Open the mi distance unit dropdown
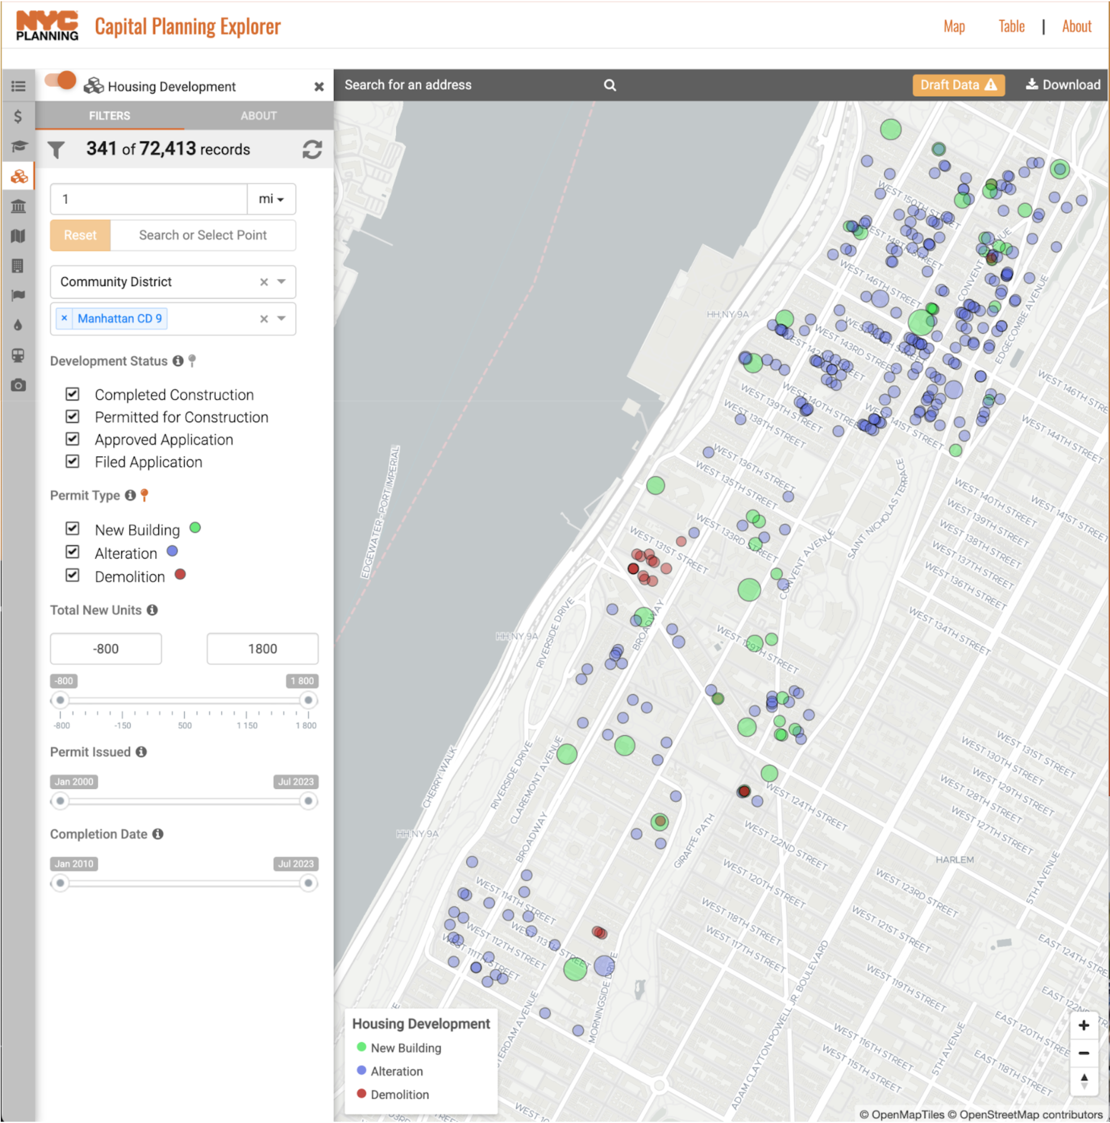This screenshot has width=1110, height=1123. click(271, 199)
